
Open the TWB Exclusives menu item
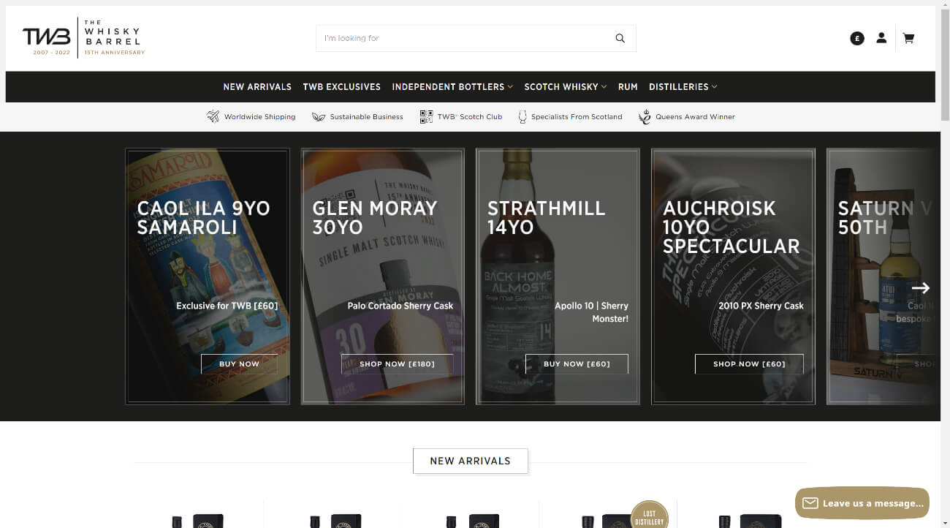pyautogui.click(x=341, y=86)
